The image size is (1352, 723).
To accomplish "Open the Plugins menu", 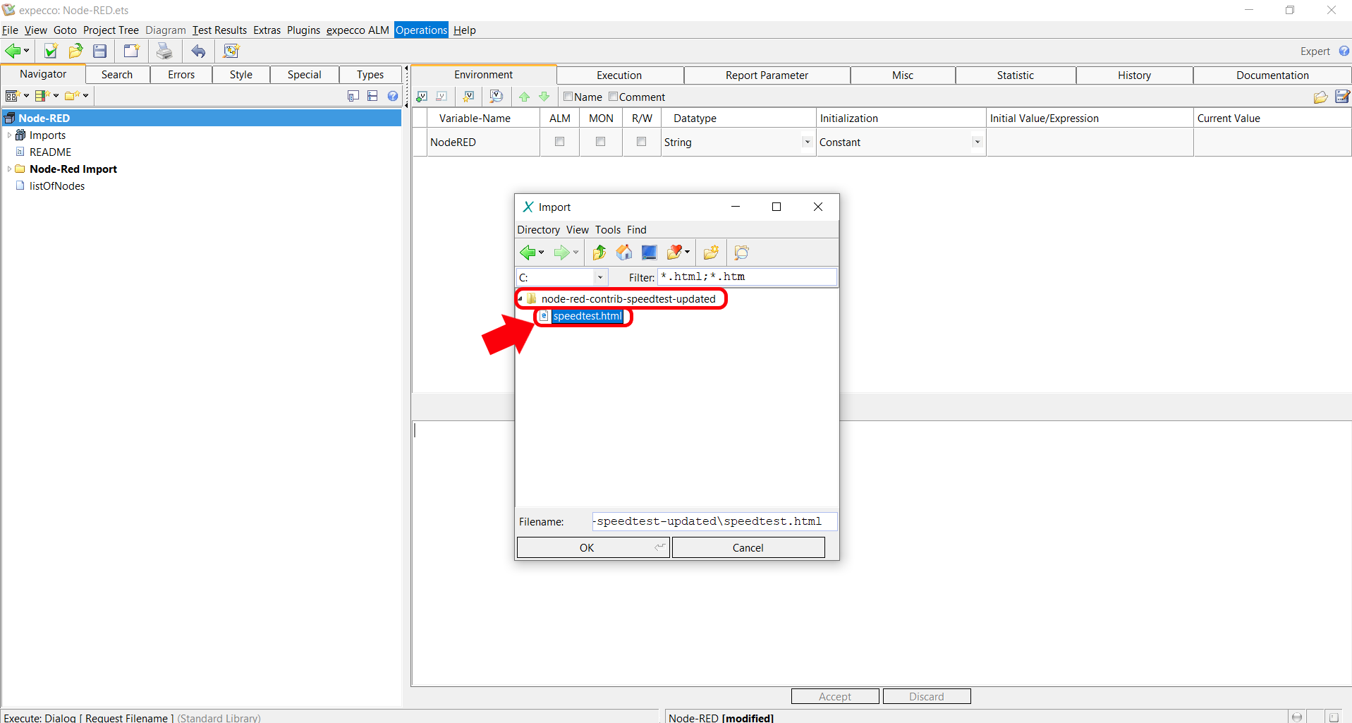I will click(303, 30).
